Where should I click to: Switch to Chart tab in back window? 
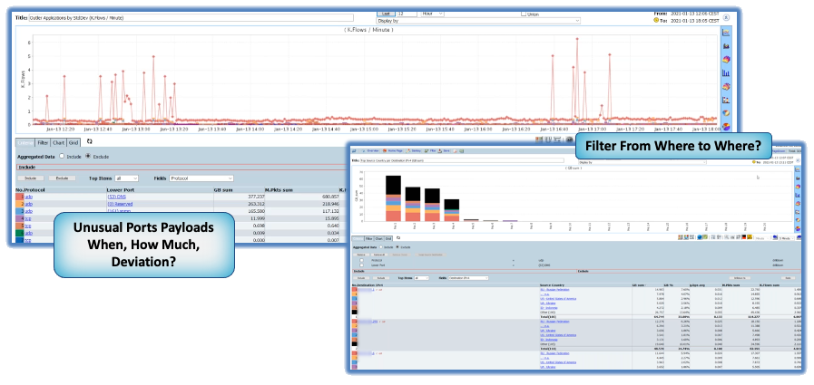58,142
